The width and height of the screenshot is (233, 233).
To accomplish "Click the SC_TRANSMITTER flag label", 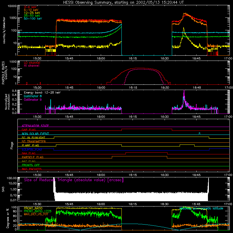I will (34, 141).
